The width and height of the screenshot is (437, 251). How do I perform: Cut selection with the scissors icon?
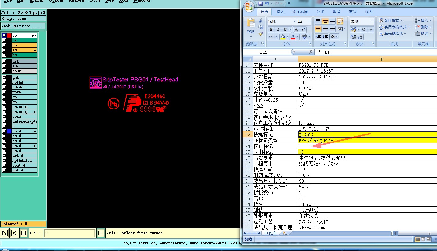(x=261, y=21)
